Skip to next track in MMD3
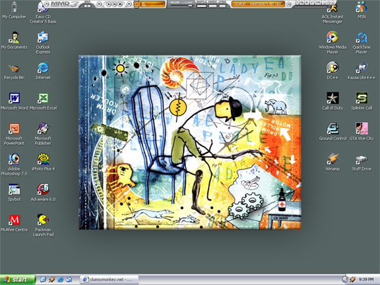 coord(129,4)
